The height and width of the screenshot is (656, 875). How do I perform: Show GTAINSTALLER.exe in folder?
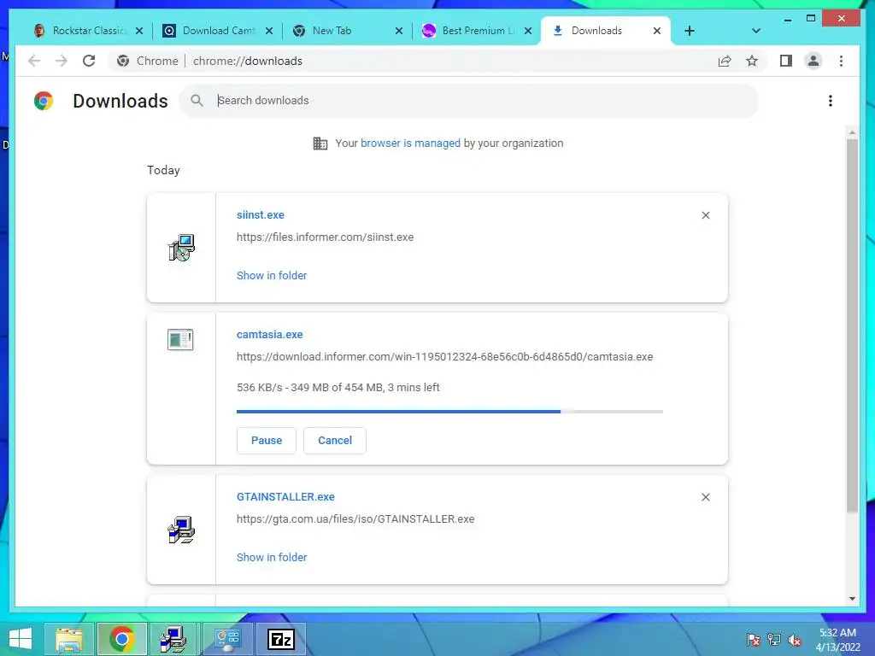272,557
